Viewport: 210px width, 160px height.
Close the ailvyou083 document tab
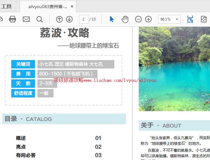72,7
